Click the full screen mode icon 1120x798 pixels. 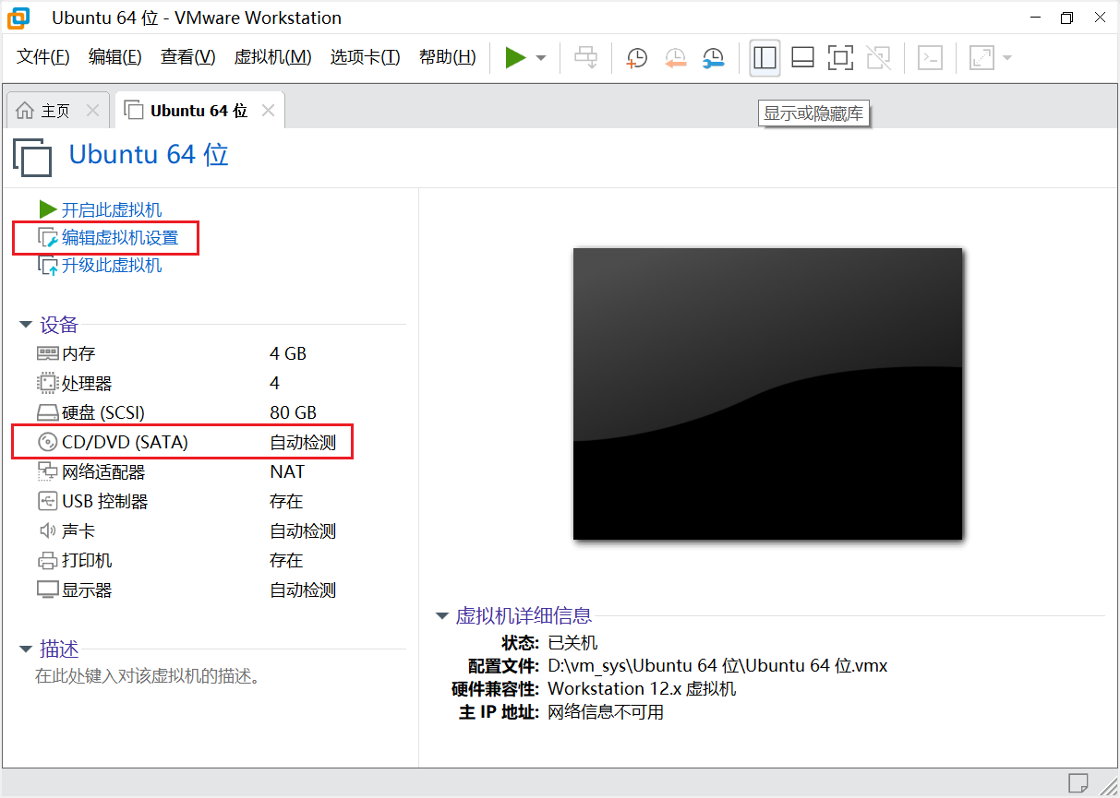click(840, 58)
